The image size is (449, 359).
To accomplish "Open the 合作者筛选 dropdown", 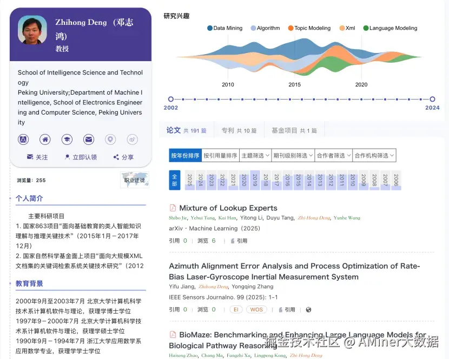I will coord(332,155).
